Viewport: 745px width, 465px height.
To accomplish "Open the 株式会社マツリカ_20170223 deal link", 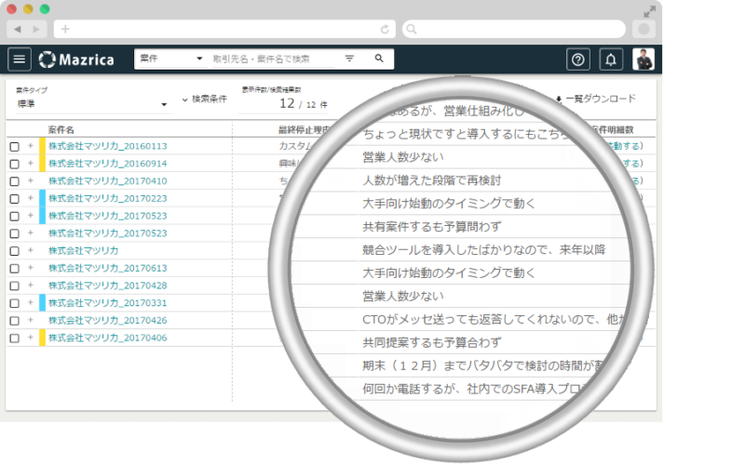I will coord(108,198).
